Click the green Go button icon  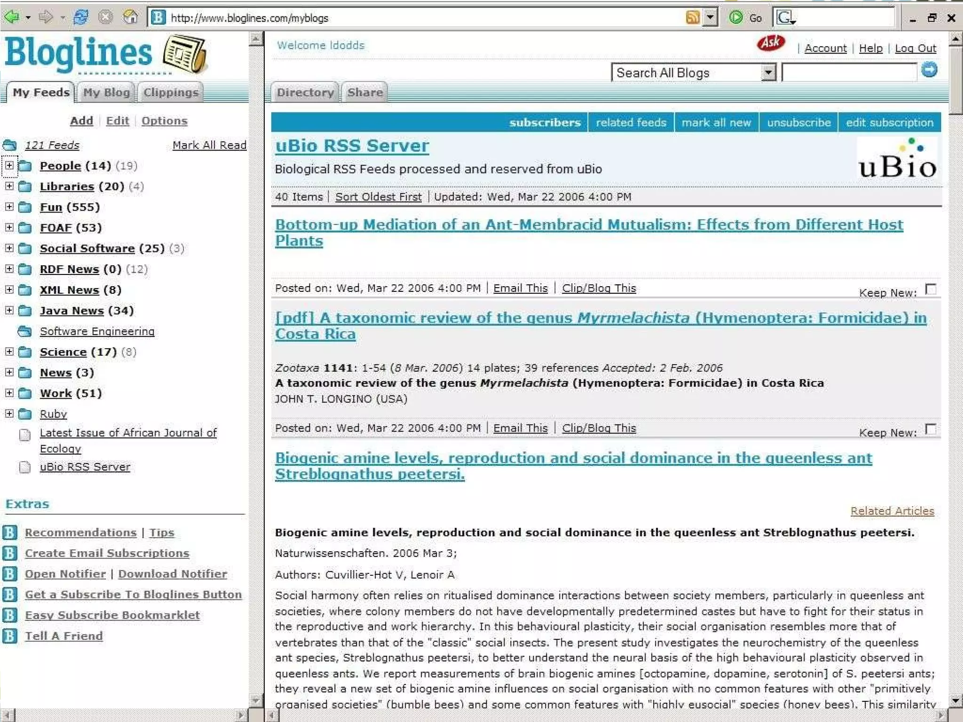(x=736, y=17)
